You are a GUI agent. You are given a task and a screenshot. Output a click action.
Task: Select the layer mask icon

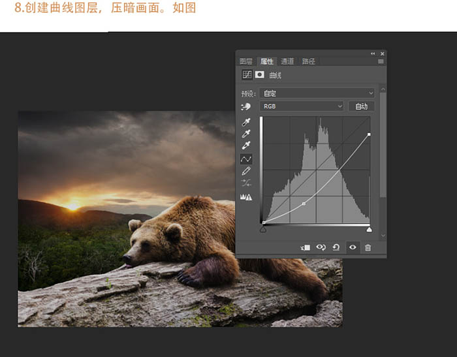(x=259, y=74)
